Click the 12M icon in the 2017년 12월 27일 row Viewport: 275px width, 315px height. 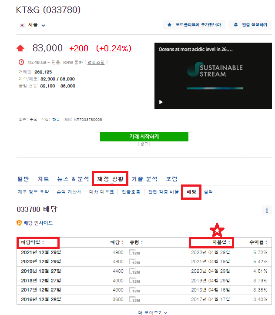click(134, 290)
